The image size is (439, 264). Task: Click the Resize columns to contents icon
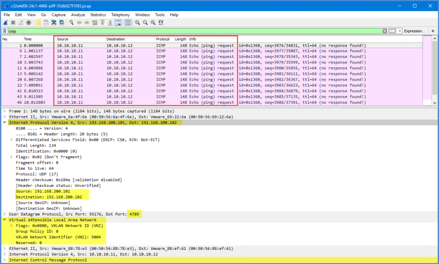[x=160, y=22]
